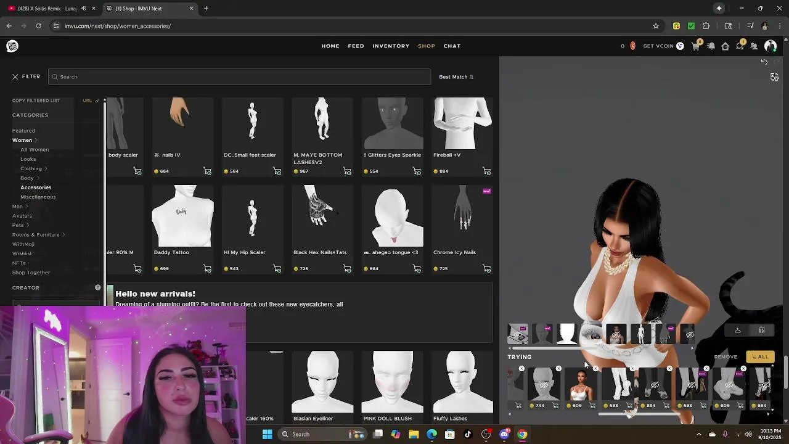Open the chat rooms house icon
The image size is (789, 444).
pos(726,46)
